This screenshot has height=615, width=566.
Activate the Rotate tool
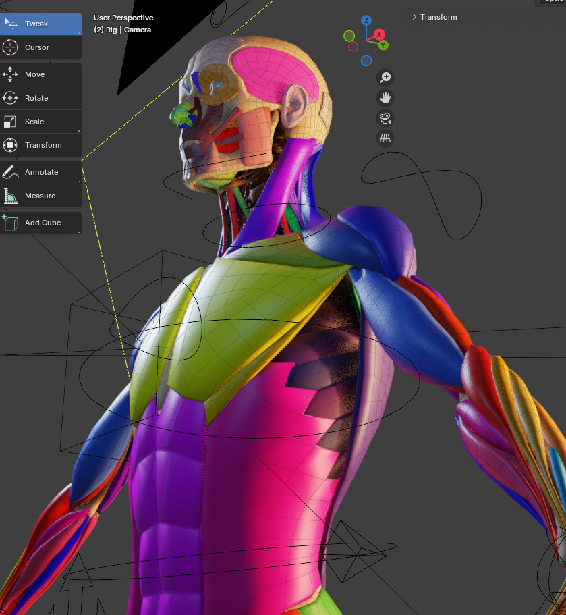pos(40,98)
